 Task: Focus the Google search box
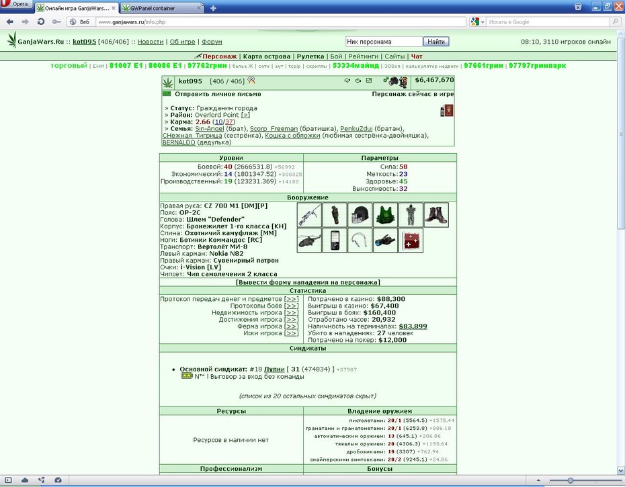coord(548,22)
